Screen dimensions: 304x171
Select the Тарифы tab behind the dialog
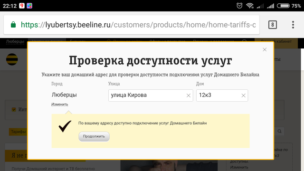click(x=18, y=132)
